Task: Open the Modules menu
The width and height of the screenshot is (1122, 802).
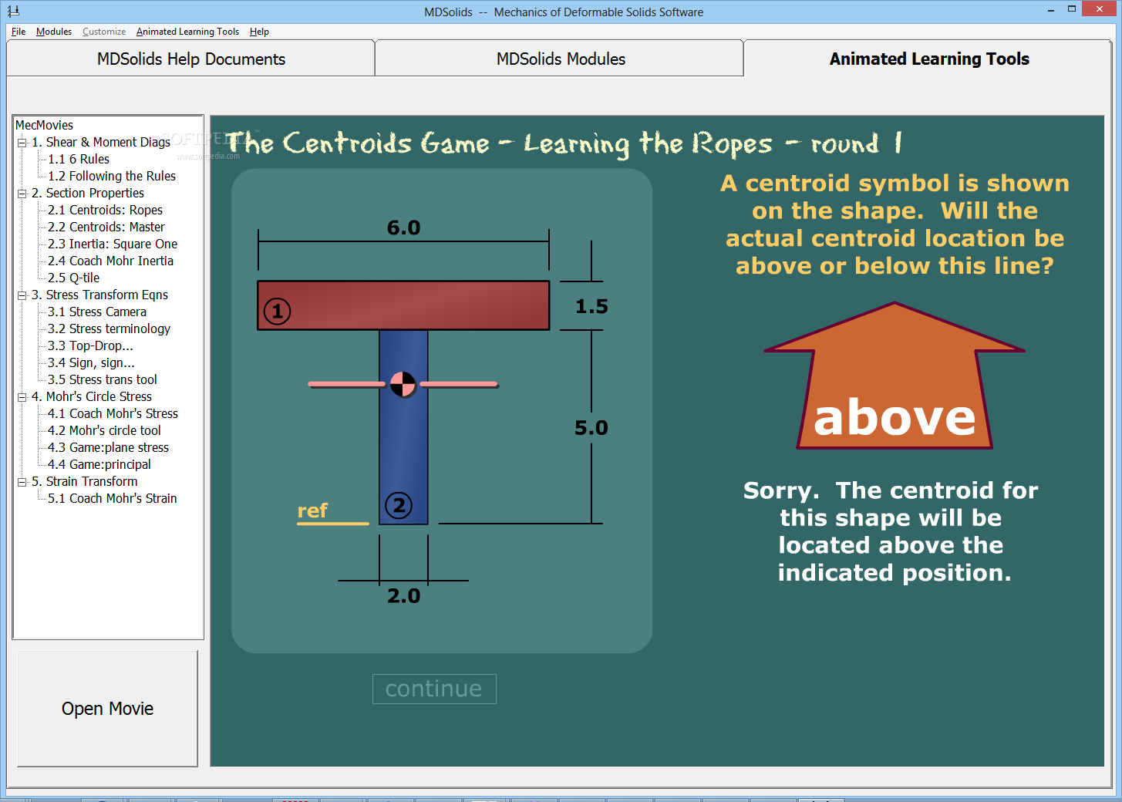Action: tap(54, 32)
